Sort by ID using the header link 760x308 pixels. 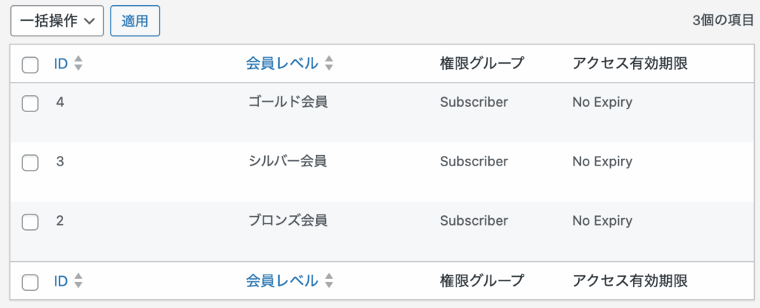(61, 64)
